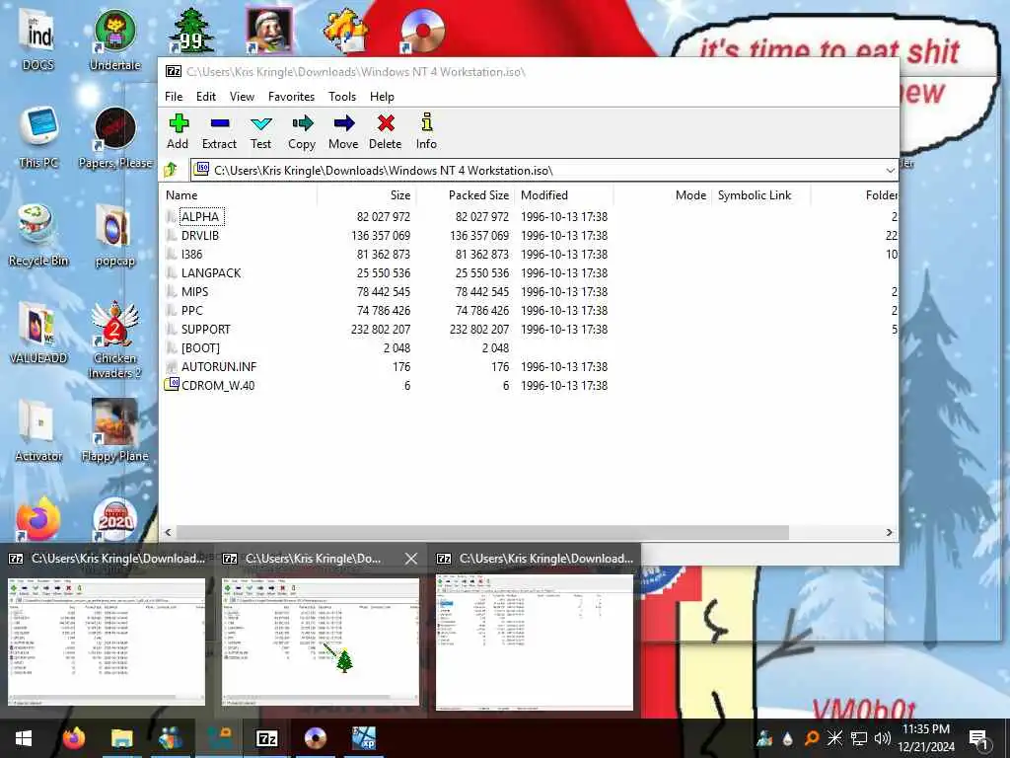
Task: Select the MIPS folder
Action: pos(194,291)
